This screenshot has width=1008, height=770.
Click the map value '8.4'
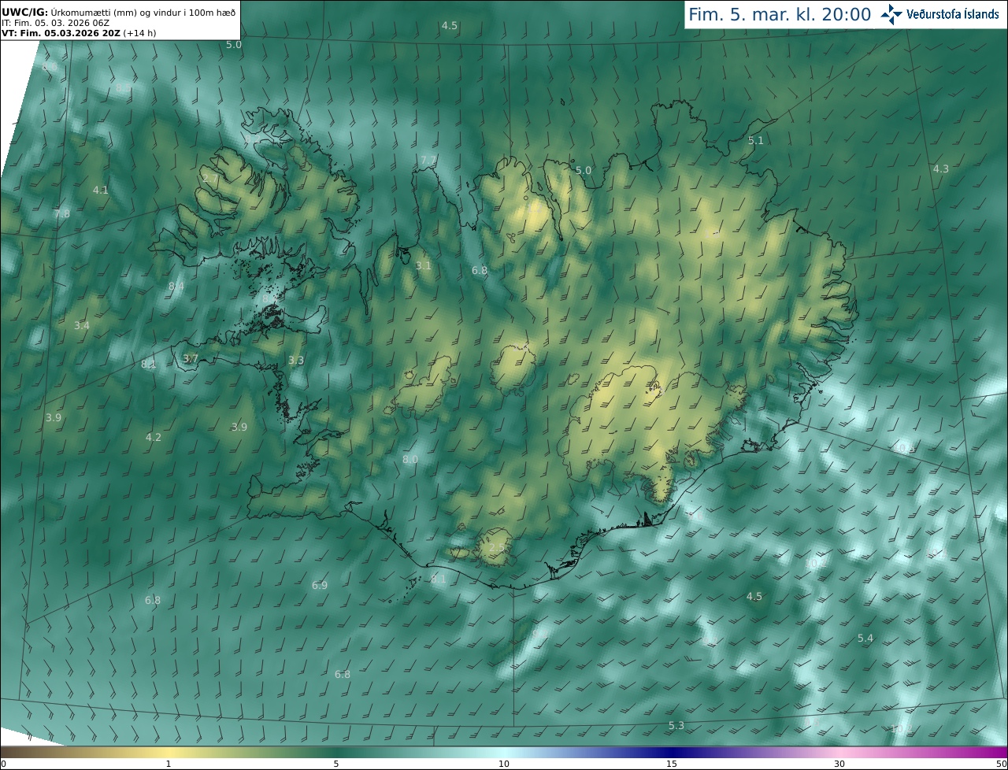point(176,286)
